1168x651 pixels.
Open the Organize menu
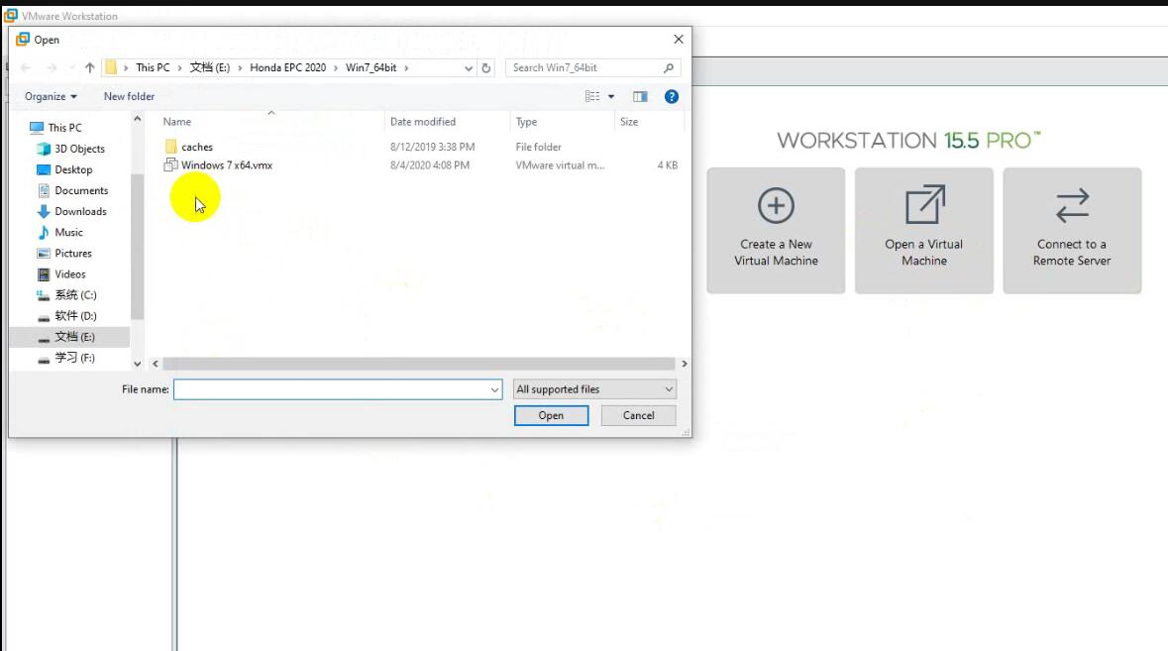tap(51, 97)
